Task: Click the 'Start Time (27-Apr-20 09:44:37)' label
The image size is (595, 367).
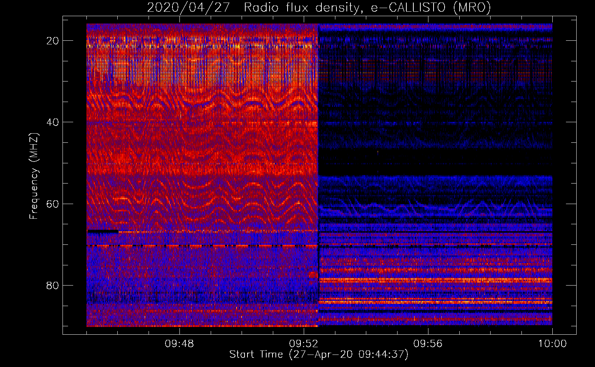Action: pos(319,355)
